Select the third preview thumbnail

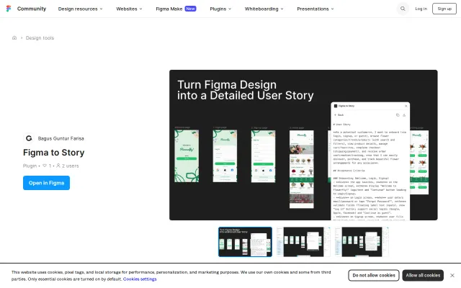362,242
